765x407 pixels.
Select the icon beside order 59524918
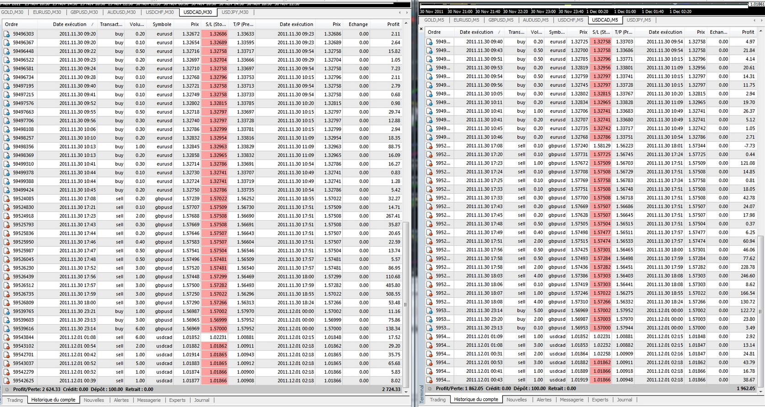(x=6, y=216)
